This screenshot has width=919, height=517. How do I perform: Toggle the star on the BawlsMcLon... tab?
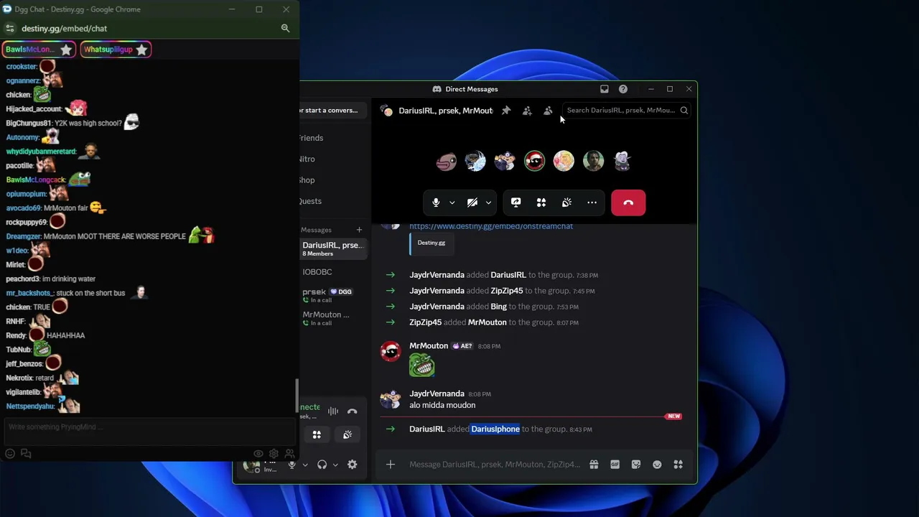pos(66,50)
